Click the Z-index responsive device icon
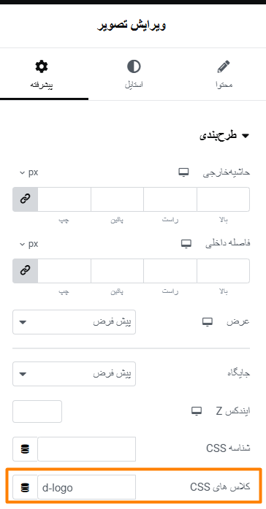 [196, 411]
